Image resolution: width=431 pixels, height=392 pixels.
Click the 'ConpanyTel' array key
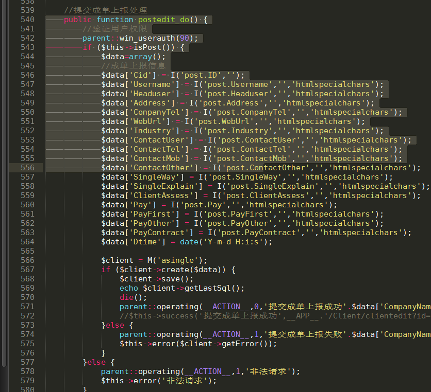click(157, 112)
